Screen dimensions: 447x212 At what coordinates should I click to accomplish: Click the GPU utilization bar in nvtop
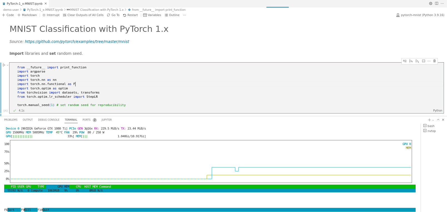pyautogui.click(x=40, y=136)
